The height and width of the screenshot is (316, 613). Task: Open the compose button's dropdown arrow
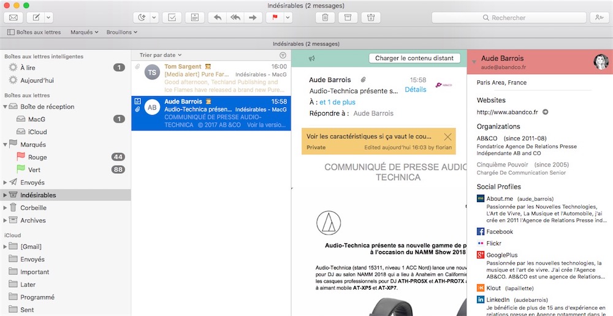click(x=49, y=18)
